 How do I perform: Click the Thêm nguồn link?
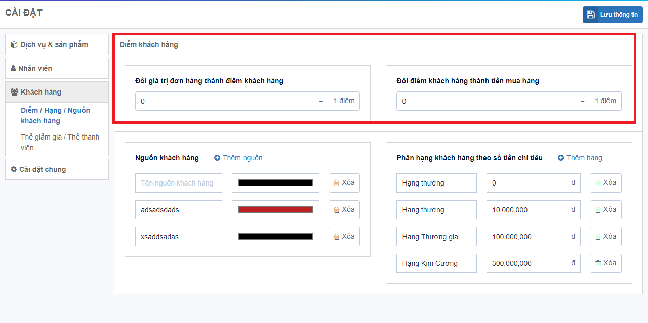point(242,158)
